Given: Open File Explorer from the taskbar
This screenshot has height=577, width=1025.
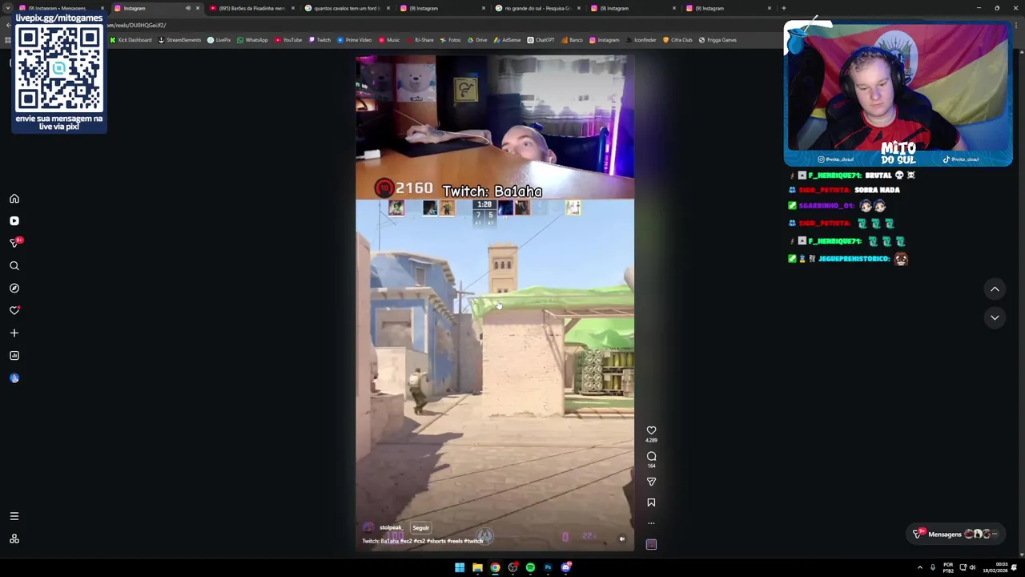Looking at the screenshot, I should 477,568.
